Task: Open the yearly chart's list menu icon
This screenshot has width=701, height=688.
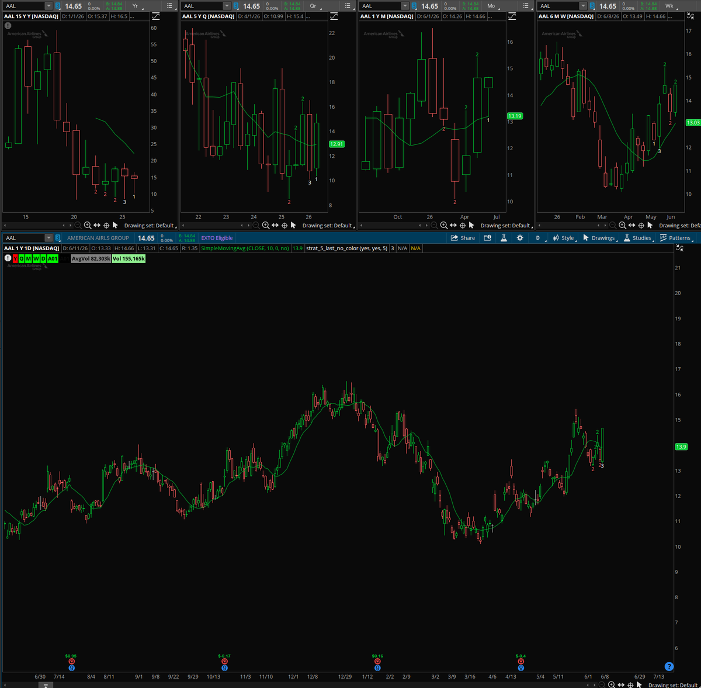Action: click(169, 6)
